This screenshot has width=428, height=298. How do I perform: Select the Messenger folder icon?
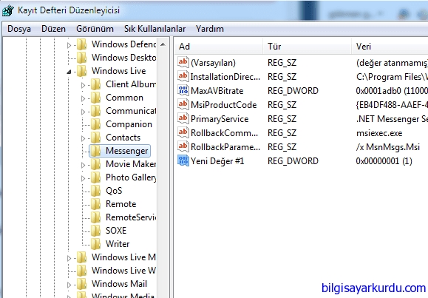click(96, 151)
